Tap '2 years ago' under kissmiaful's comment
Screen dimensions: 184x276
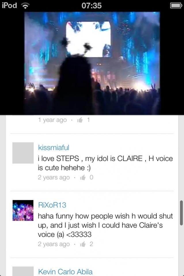54,177
